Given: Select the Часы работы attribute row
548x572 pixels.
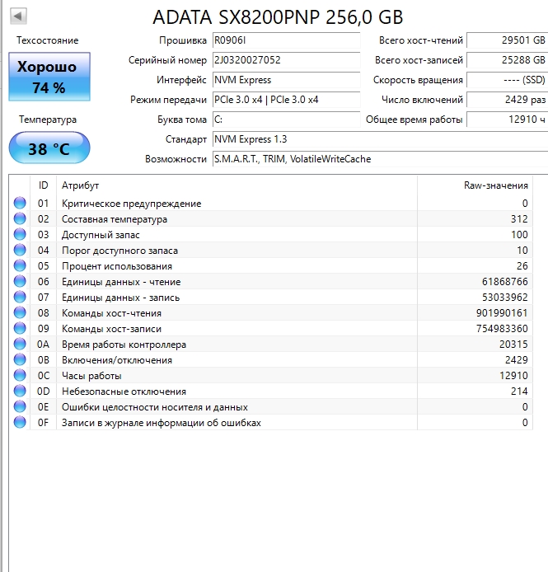Looking at the screenshot, I should click(x=271, y=375).
